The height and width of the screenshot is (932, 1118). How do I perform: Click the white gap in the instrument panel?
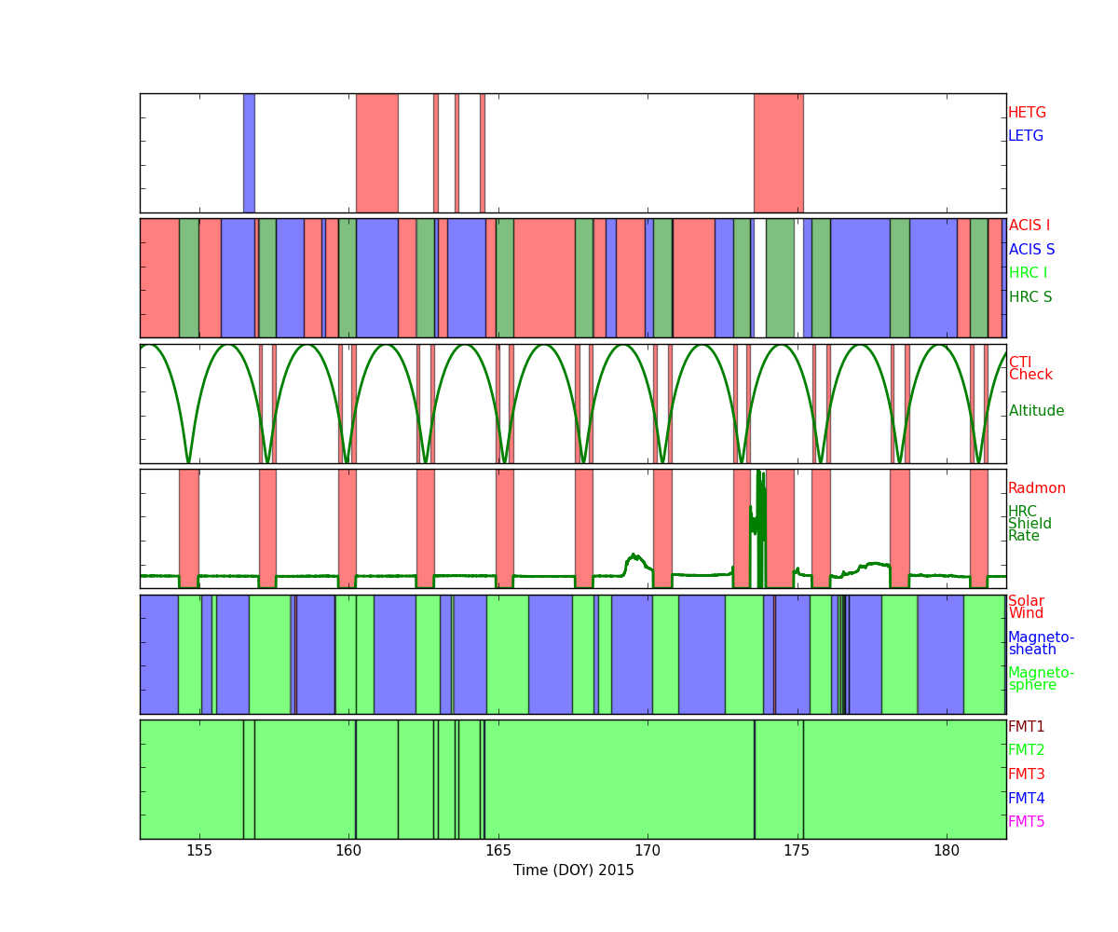click(760, 278)
